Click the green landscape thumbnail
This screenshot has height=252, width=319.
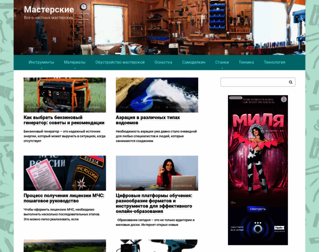tap(65, 246)
